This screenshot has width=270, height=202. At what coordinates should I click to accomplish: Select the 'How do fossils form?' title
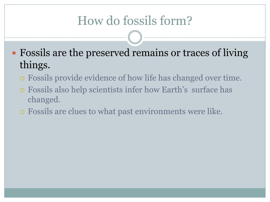(135, 21)
